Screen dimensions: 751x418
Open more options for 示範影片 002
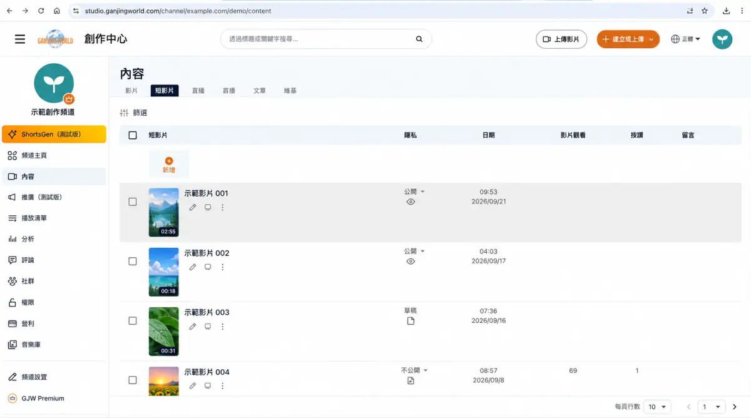click(223, 267)
